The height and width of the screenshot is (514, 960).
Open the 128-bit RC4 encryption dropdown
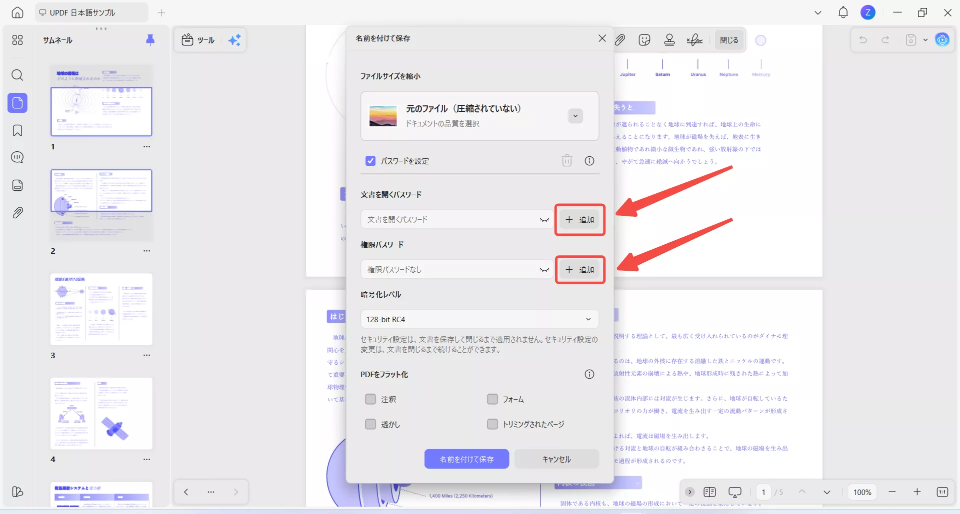(479, 319)
